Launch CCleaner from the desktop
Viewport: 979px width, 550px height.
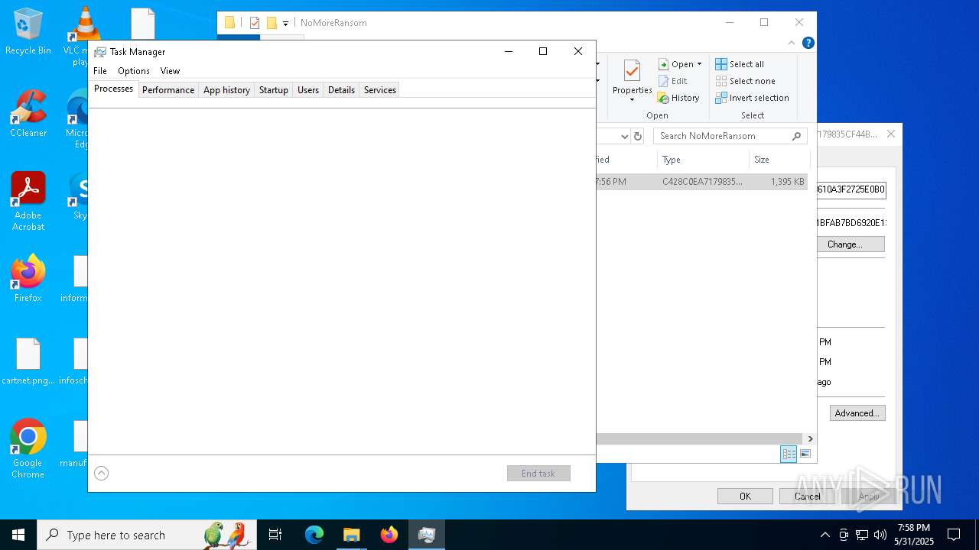click(x=28, y=115)
